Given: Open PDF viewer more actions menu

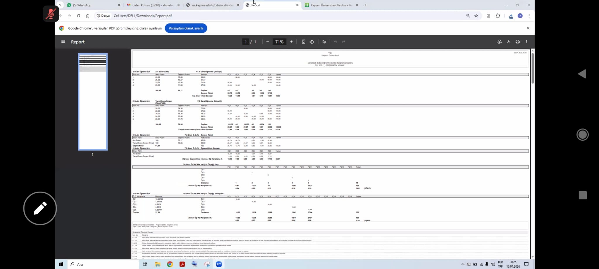Looking at the screenshot, I should (x=526, y=42).
